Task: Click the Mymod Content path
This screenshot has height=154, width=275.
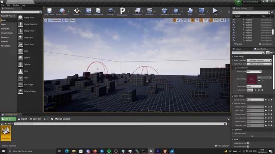Action: point(62,119)
